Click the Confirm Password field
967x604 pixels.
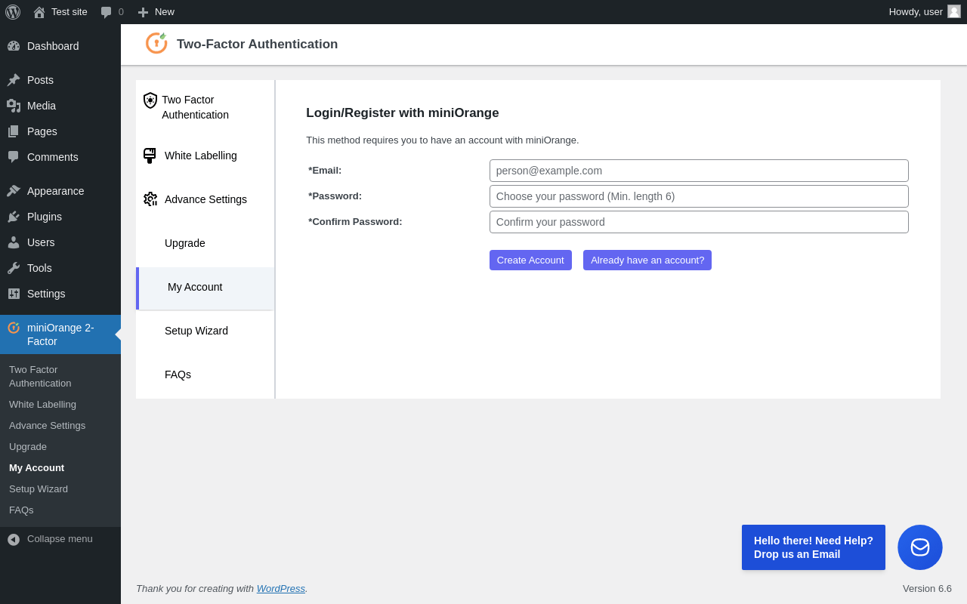click(x=698, y=222)
